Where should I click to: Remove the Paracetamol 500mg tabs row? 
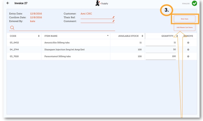188,56
